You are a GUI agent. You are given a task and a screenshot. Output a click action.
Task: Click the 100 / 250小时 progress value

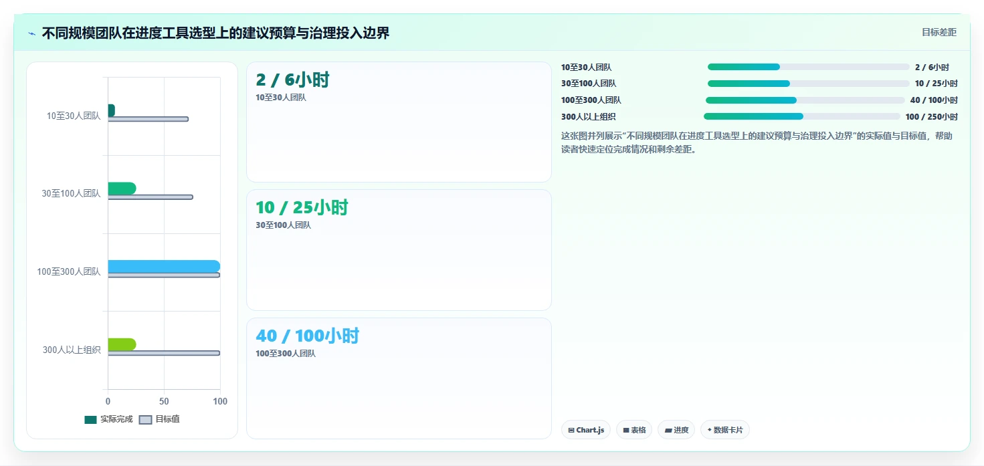(x=931, y=116)
